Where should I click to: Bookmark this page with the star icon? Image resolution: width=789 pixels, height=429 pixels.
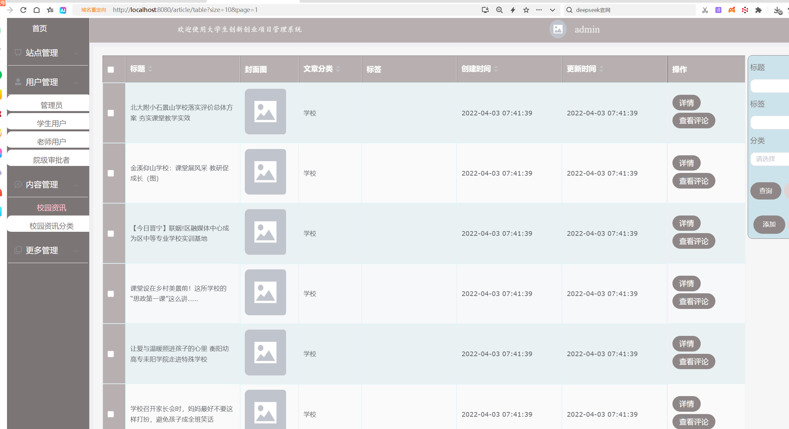click(x=526, y=10)
